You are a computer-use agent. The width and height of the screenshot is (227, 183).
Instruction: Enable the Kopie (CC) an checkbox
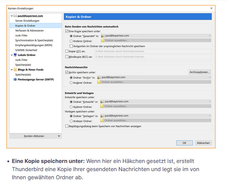tap(67, 51)
